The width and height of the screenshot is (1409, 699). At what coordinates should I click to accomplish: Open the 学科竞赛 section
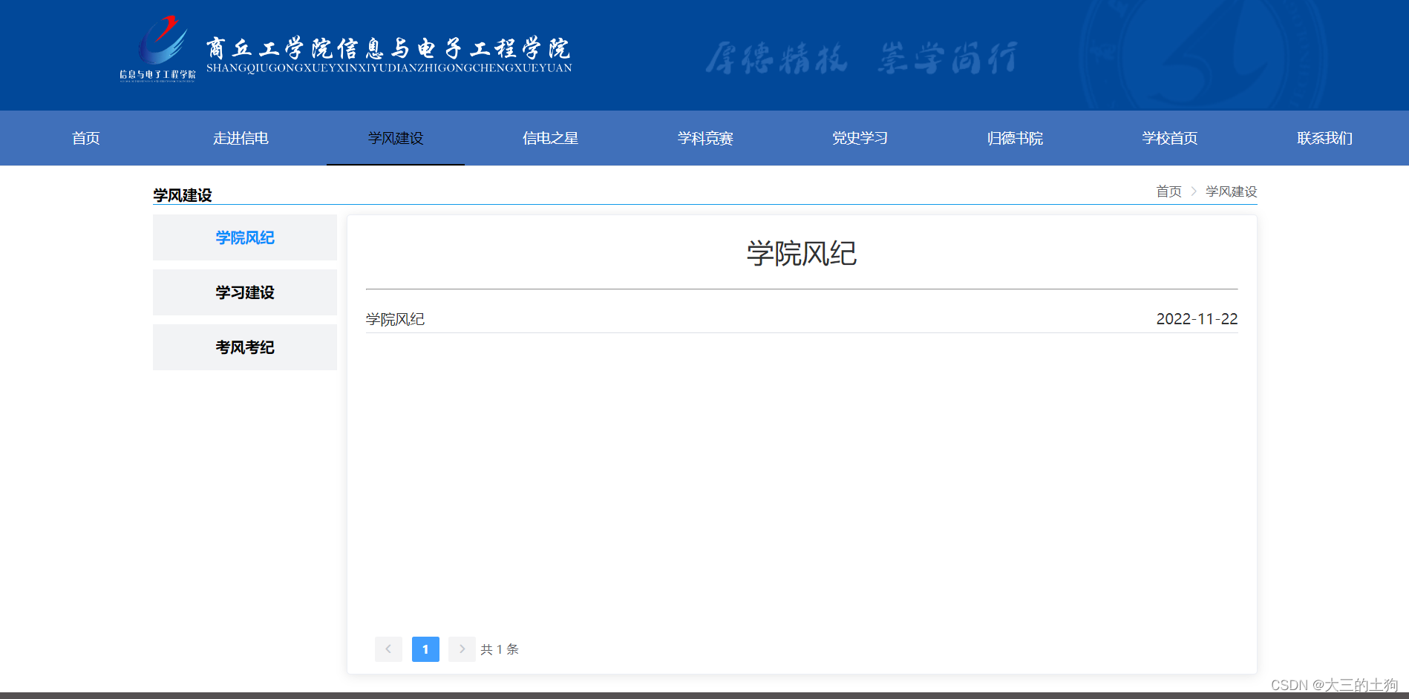click(x=704, y=138)
